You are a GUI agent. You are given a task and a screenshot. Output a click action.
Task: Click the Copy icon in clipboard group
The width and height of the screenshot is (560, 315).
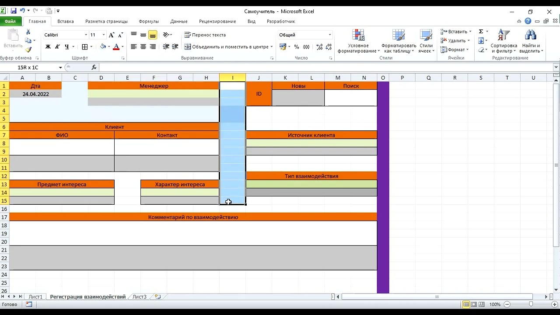[28, 41]
